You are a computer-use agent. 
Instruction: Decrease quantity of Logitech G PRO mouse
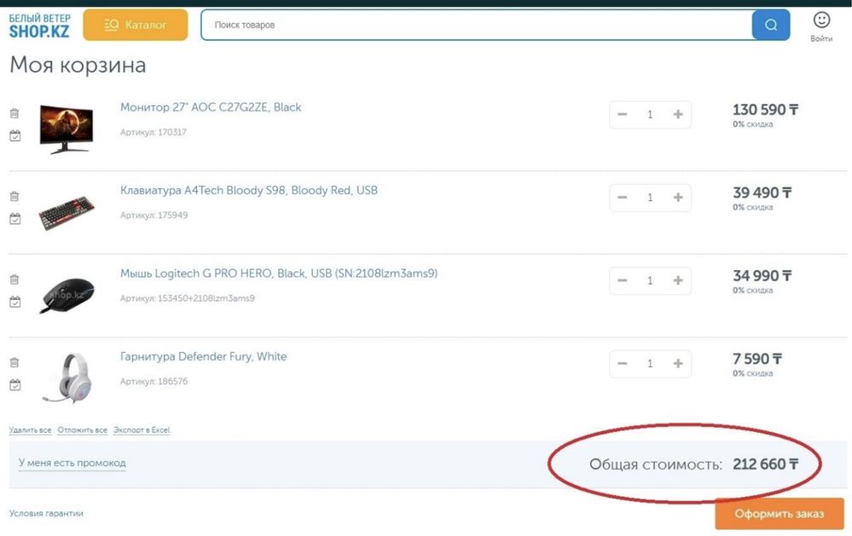click(623, 280)
